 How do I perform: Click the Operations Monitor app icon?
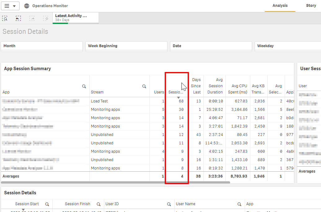(x=27, y=6)
